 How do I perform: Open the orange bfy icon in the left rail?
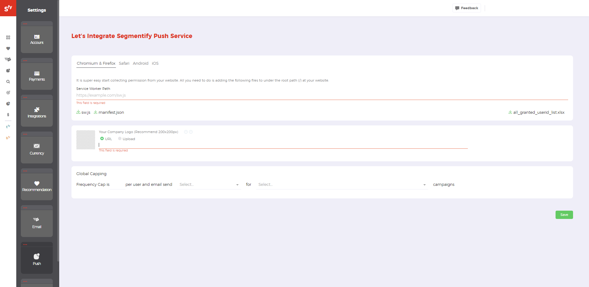pos(8,138)
